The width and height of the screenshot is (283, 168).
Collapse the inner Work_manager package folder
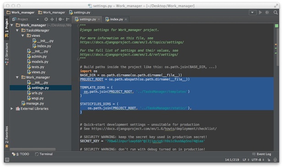pos(17,77)
